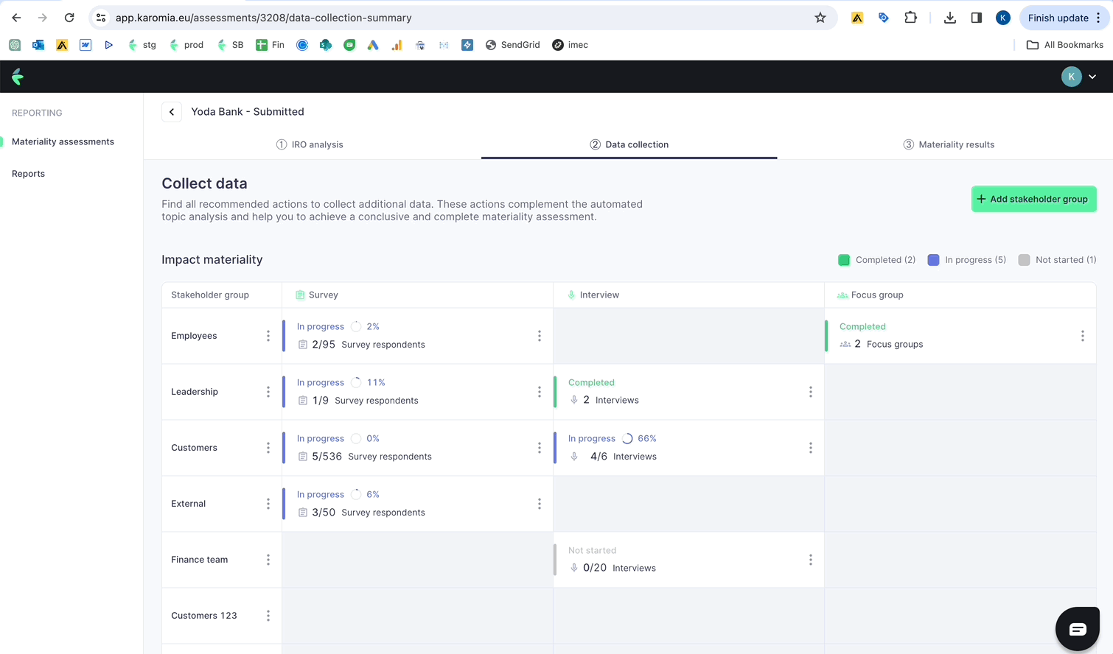Open imec bookmark
This screenshot has width=1113, height=654.
coord(571,45)
